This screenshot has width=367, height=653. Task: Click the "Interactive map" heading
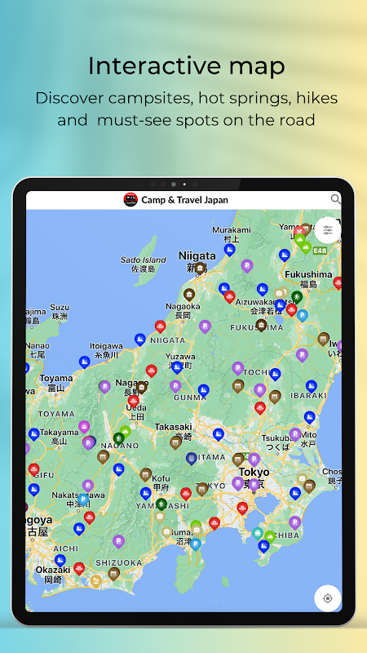tap(187, 65)
